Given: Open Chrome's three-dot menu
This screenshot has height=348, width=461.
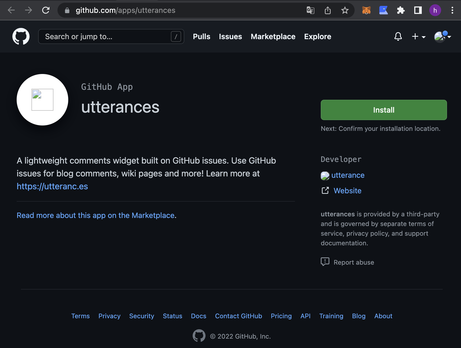Looking at the screenshot, I should 452,10.
